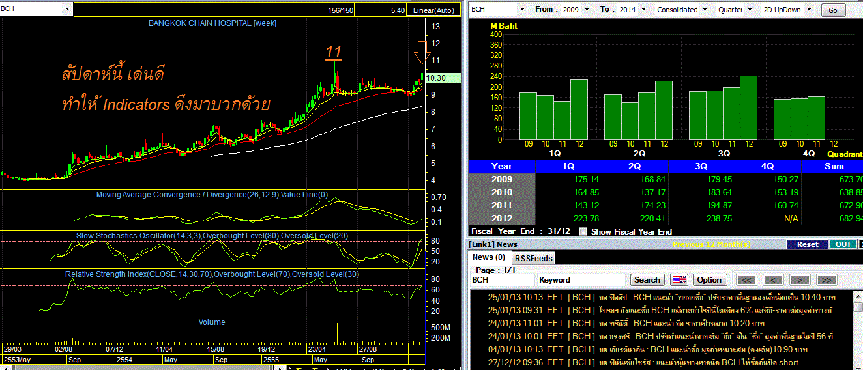
Task: Click the 3Q column header
Action: point(701,166)
